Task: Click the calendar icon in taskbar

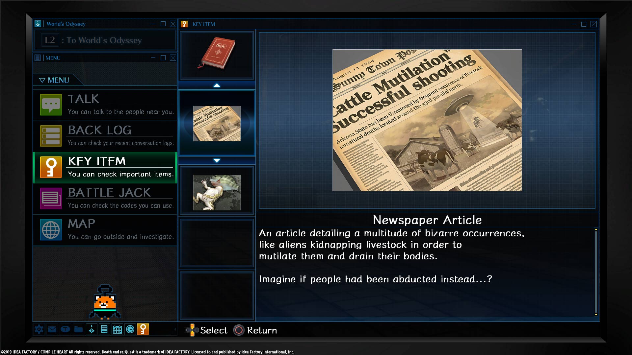Action: click(117, 329)
